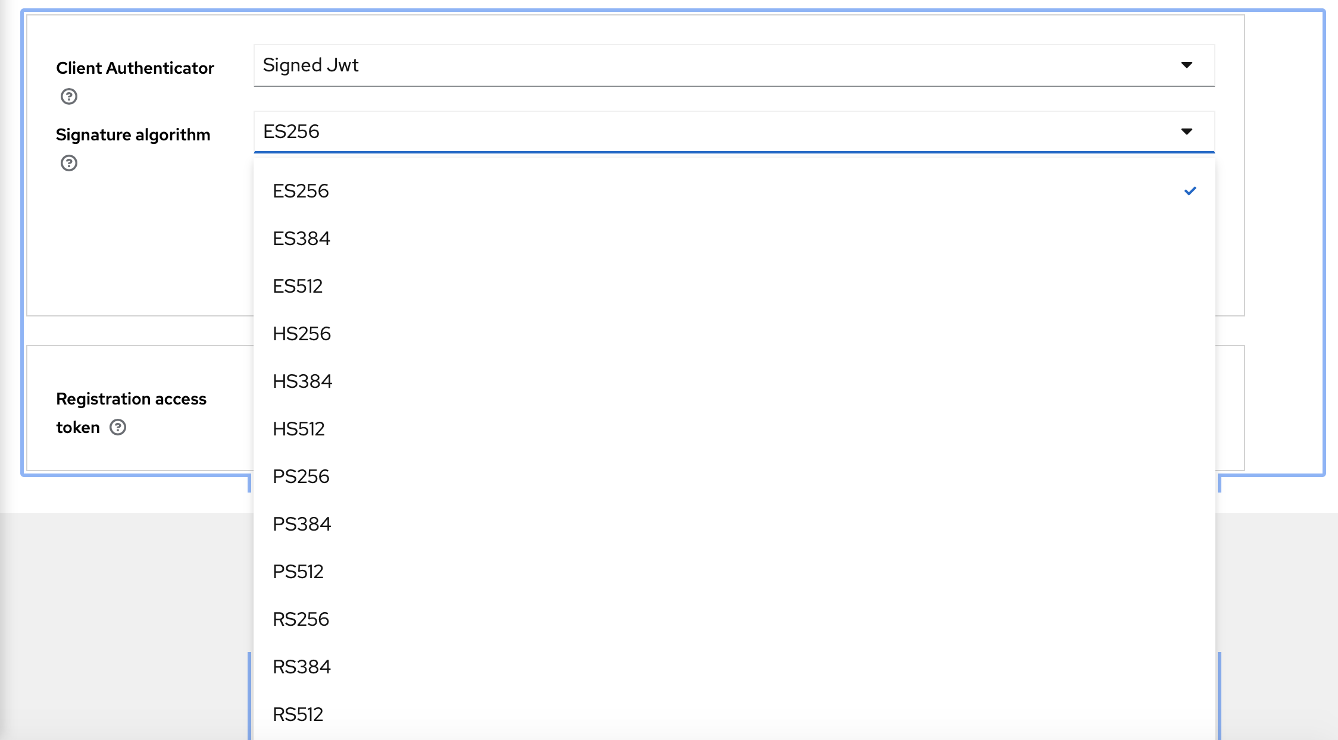Select HS512 algorithm
Image resolution: width=1338 pixels, height=740 pixels.
734,429
